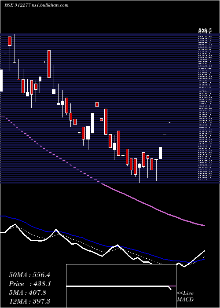Click the tallest red candle near chart top
This screenshot has height=308, width=220.
(x=49, y=64)
